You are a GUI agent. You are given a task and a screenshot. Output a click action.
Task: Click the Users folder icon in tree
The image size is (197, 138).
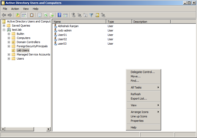click(x=13, y=59)
